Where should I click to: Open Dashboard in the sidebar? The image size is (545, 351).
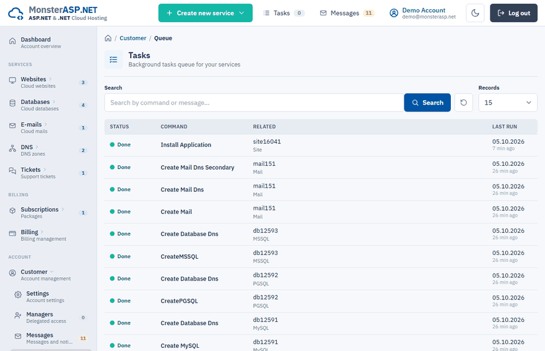tap(48, 42)
